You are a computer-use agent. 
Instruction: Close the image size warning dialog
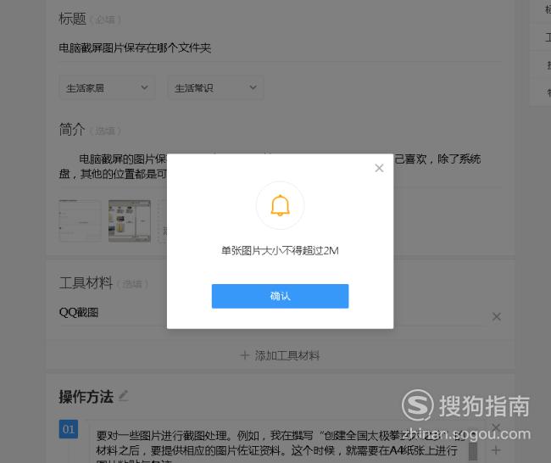379,168
